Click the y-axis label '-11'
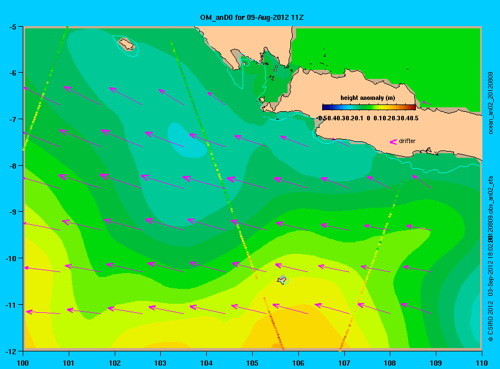The width and height of the screenshot is (500, 369). coord(10,305)
